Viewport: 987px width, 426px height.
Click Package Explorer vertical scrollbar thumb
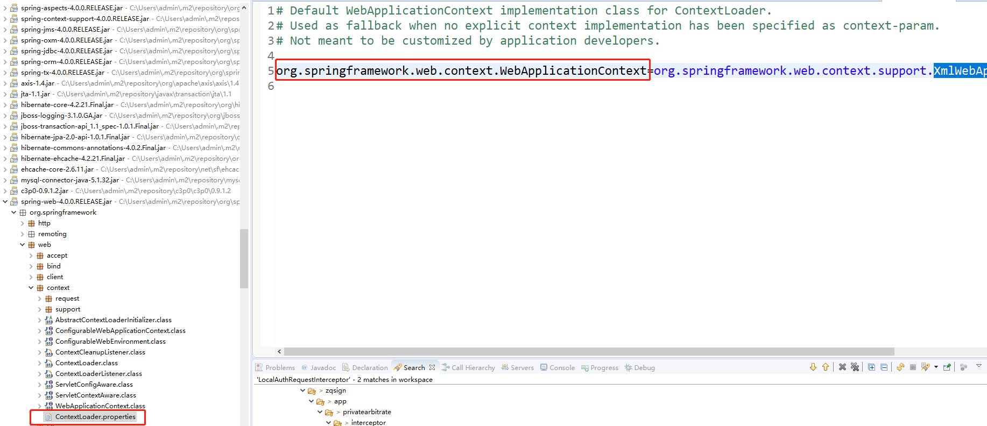[x=244, y=258]
